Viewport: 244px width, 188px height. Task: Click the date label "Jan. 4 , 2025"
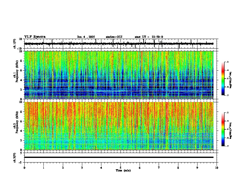pyautogui.click(x=86, y=37)
